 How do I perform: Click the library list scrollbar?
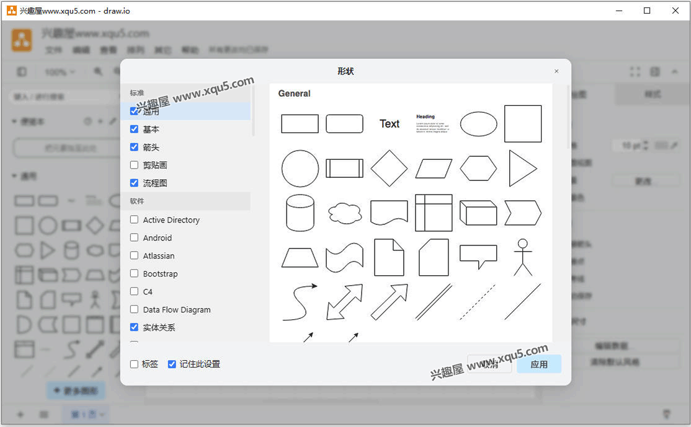click(x=253, y=110)
